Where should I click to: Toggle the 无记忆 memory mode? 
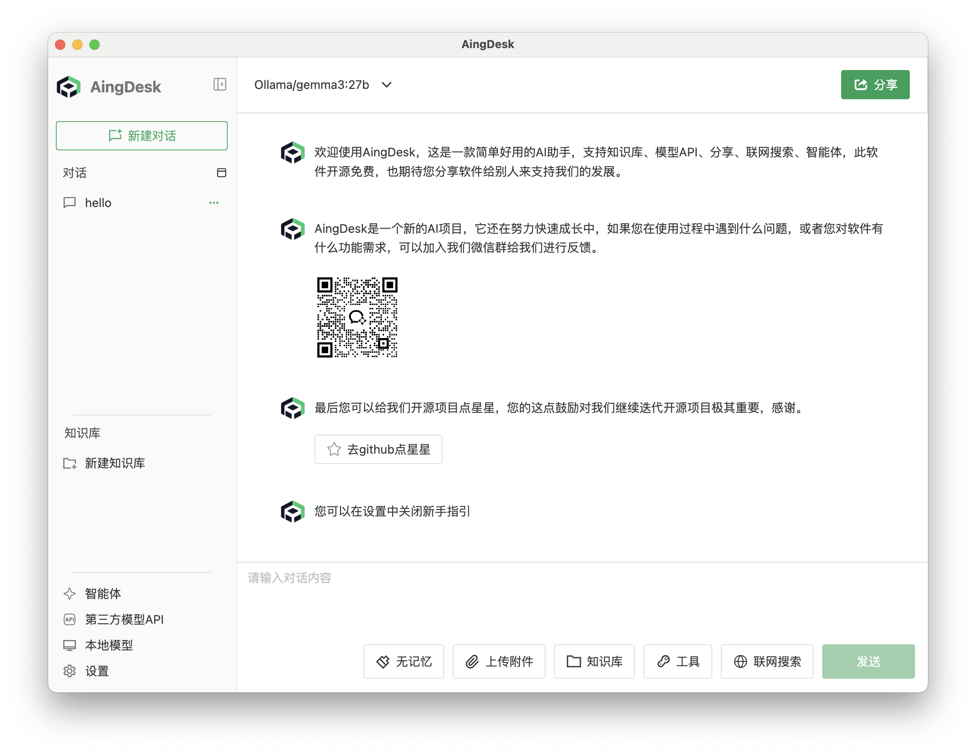click(x=403, y=661)
